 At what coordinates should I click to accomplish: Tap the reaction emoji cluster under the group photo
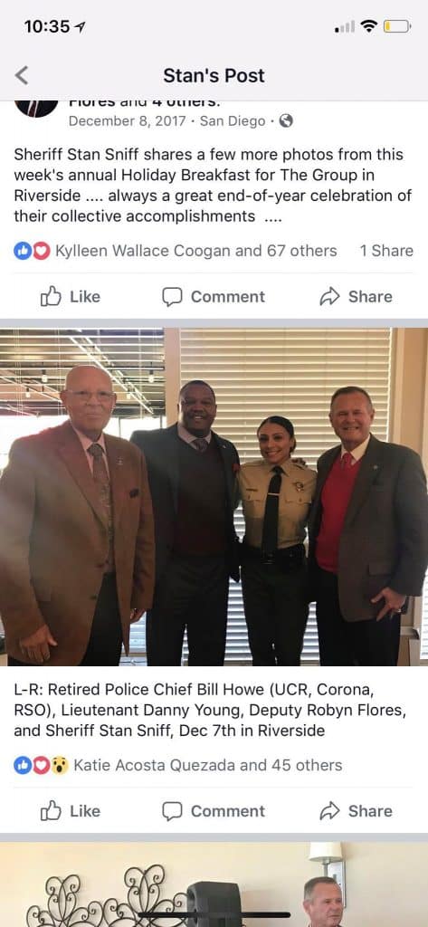41,766
